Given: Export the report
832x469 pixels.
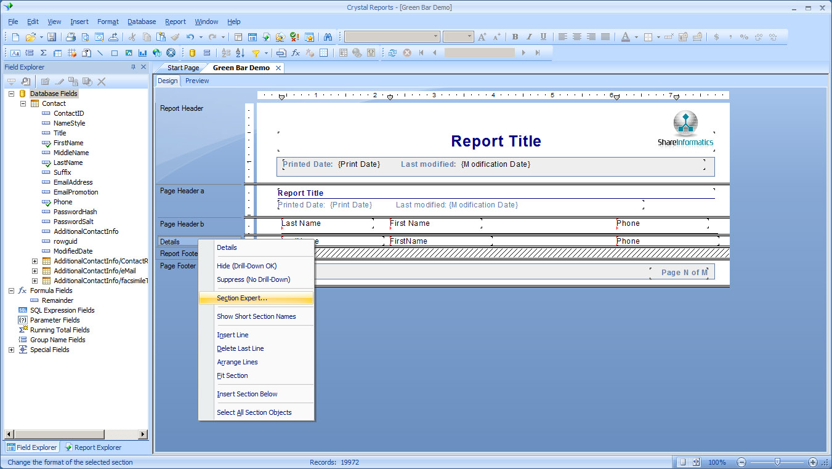Looking at the screenshot, I should point(115,36).
